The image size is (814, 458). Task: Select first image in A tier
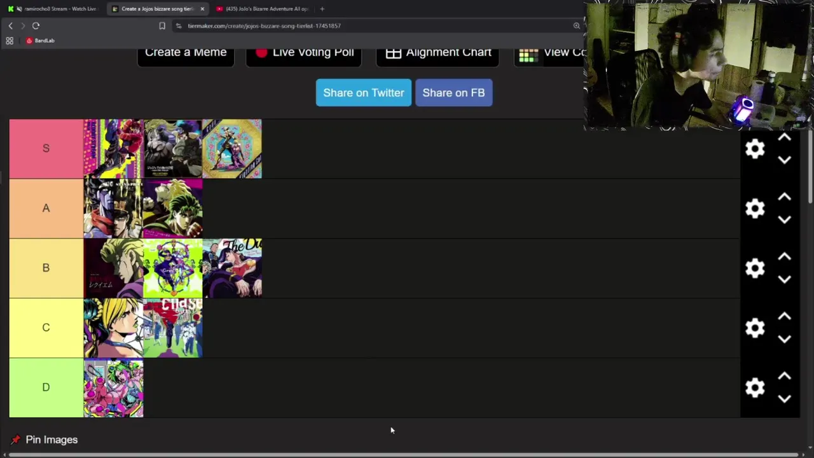point(113,209)
